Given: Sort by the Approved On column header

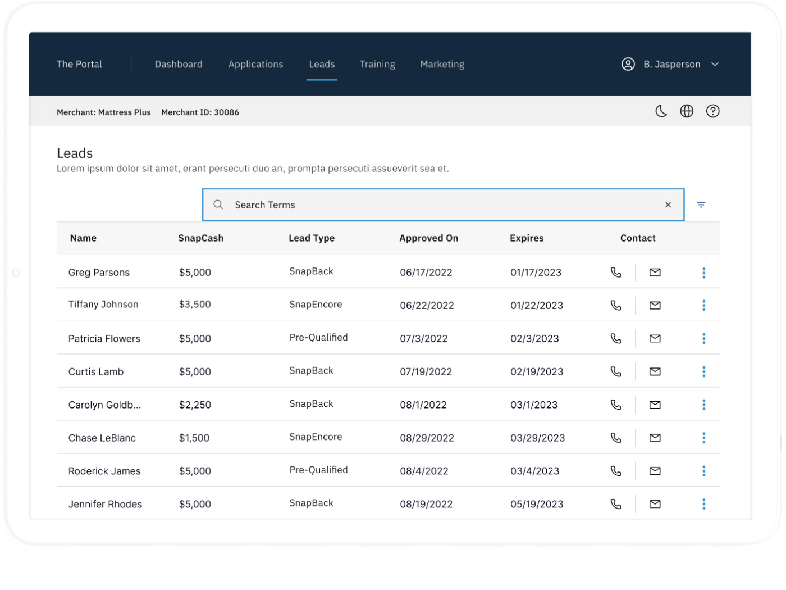Looking at the screenshot, I should (428, 238).
